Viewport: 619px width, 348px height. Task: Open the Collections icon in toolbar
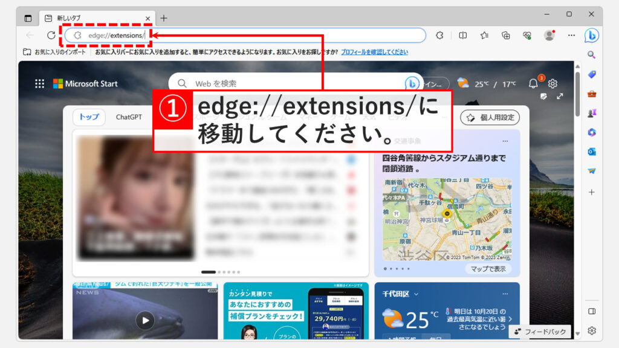[x=506, y=36]
